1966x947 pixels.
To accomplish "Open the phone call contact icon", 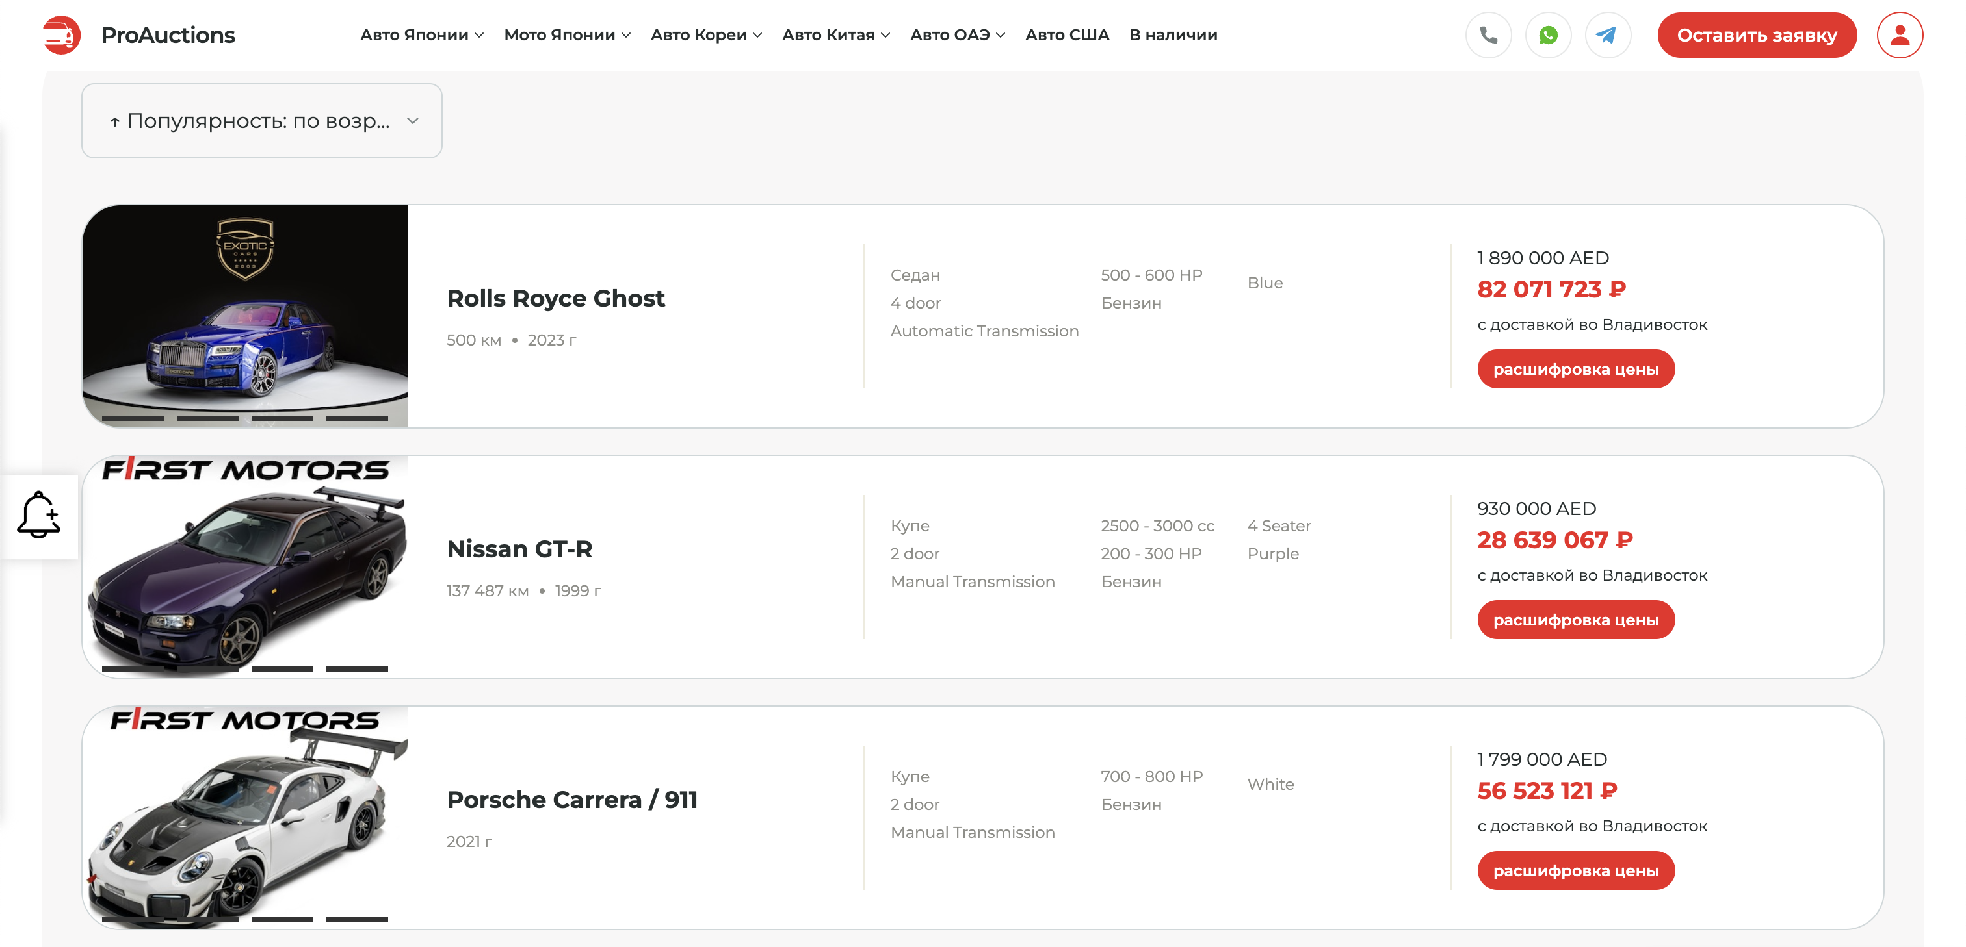I will pos(1488,35).
